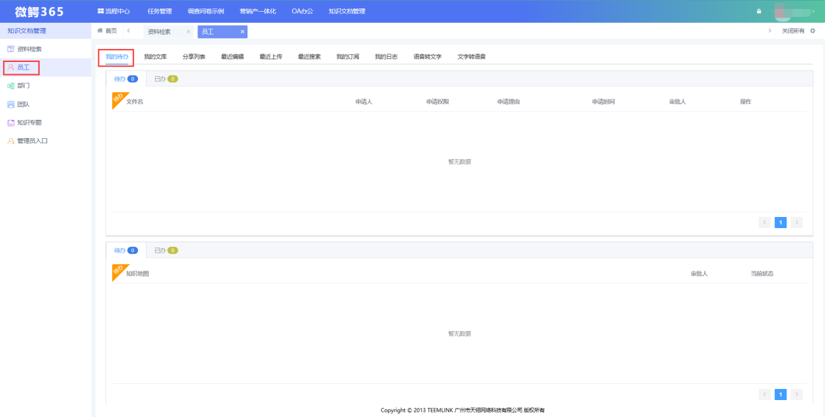Close the 资料检索 page tab
Viewport: 825px width, 417px height.
click(x=188, y=32)
